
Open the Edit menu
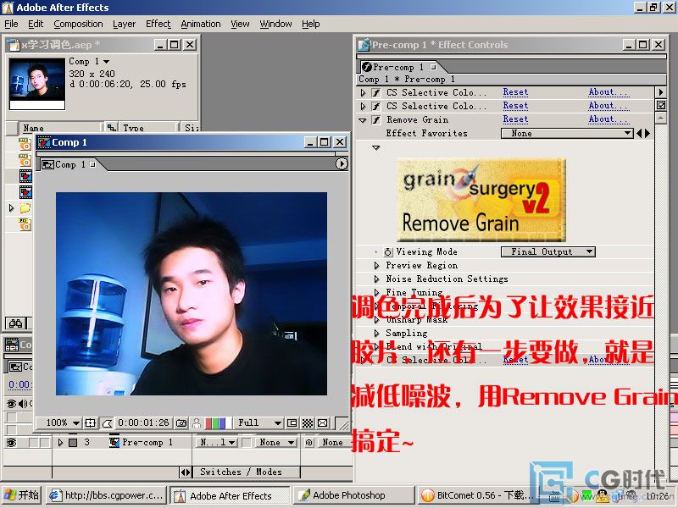pos(36,24)
